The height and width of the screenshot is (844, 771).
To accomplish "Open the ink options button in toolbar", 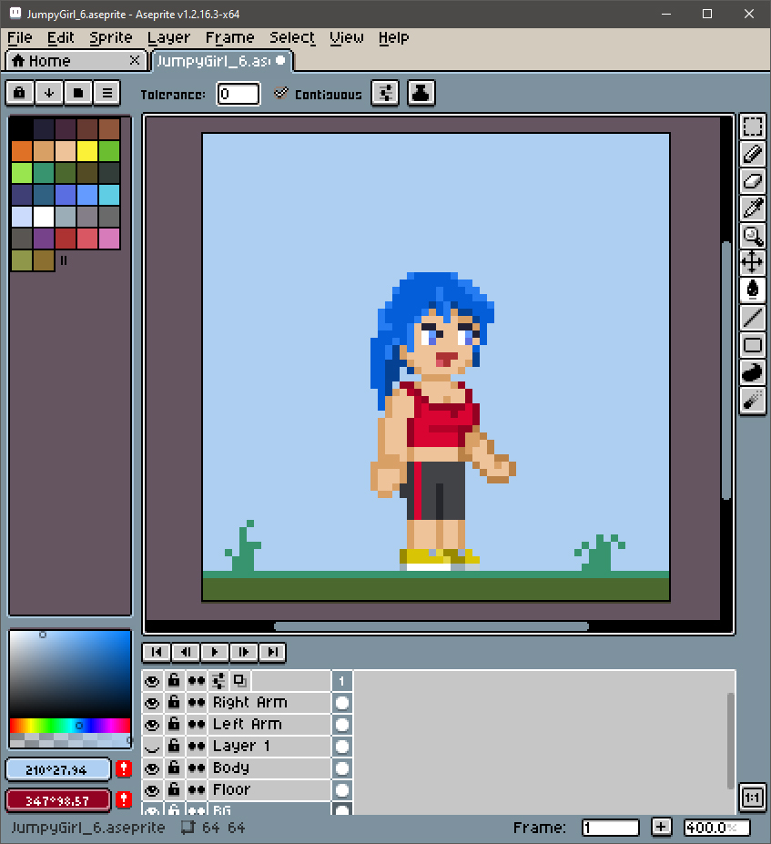I will 421,93.
